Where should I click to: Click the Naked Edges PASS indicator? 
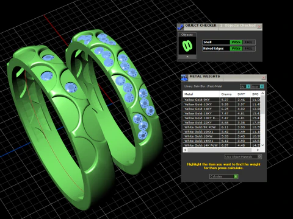pos(236,49)
